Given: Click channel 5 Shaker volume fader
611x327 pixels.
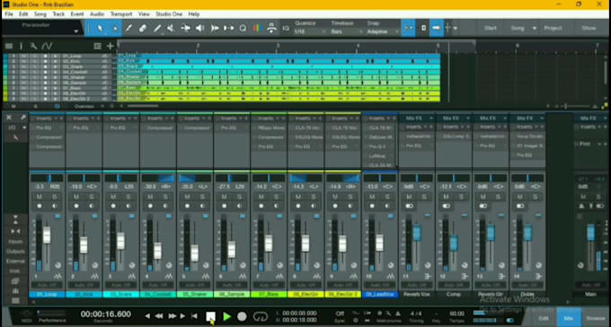Looking at the screenshot, I should [194, 253].
